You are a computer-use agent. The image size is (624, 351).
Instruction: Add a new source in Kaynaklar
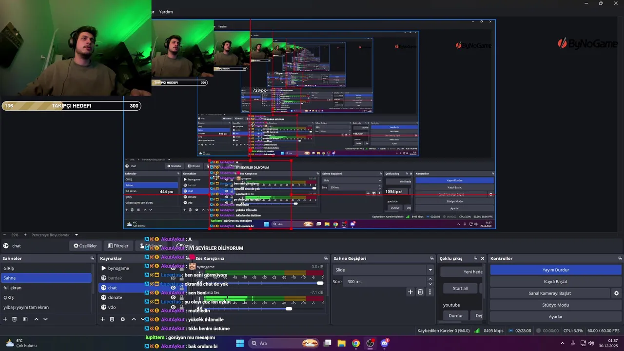(102, 319)
